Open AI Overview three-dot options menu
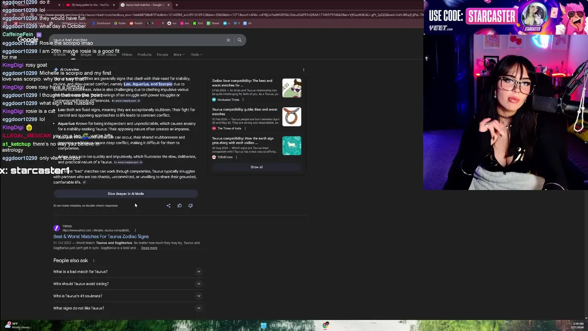 304,70
